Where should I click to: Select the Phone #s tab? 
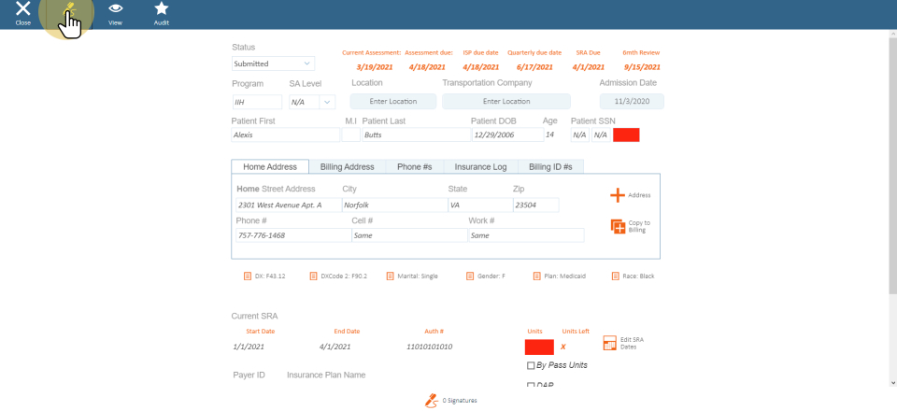pos(414,166)
